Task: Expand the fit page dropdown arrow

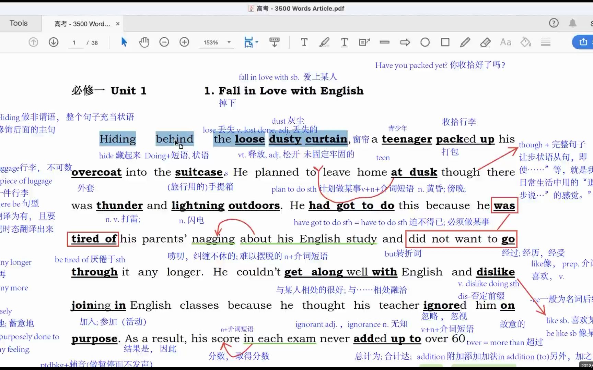Action: pos(257,42)
